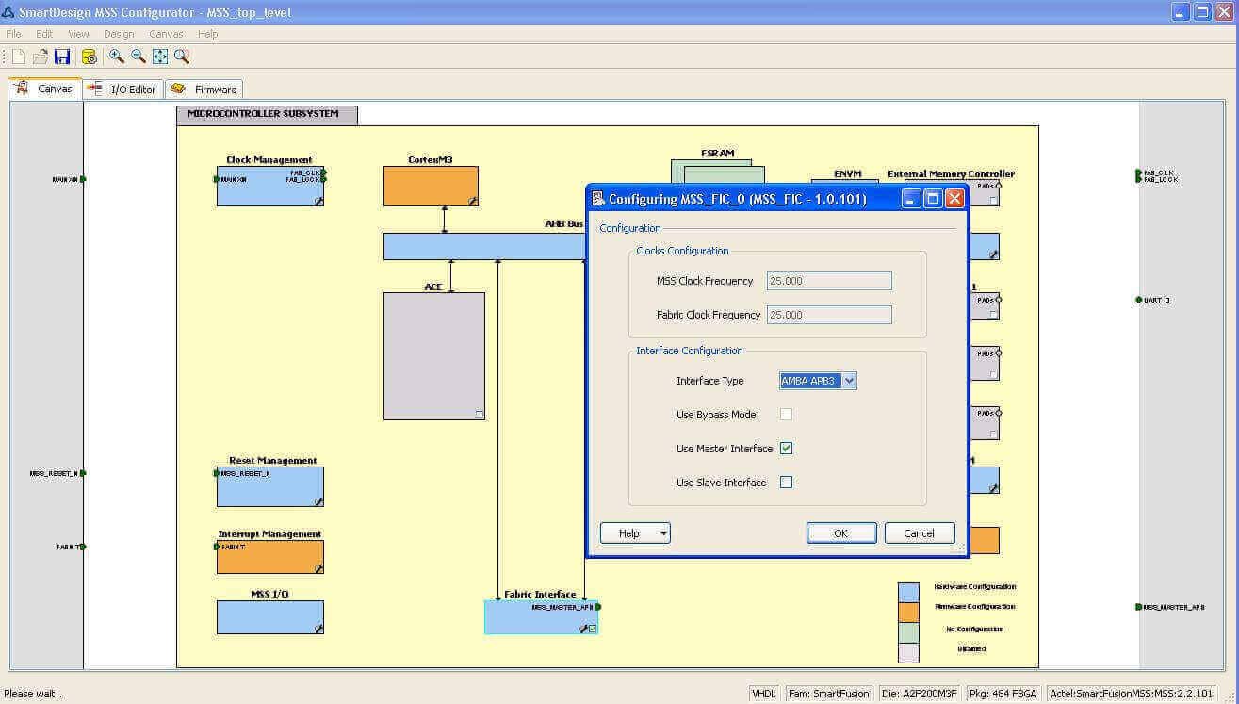Viewport: 1239px width, 704px height.
Task: Select the Canvas tab
Action: pyautogui.click(x=45, y=89)
